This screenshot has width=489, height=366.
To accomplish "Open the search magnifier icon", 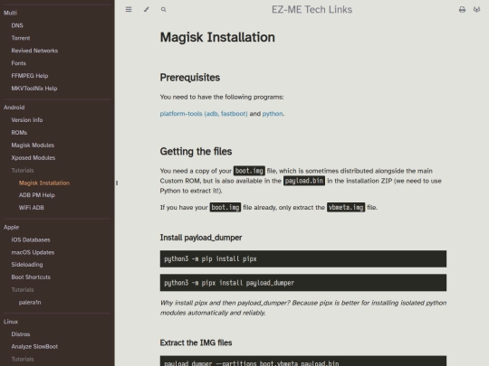I will click(x=163, y=9).
